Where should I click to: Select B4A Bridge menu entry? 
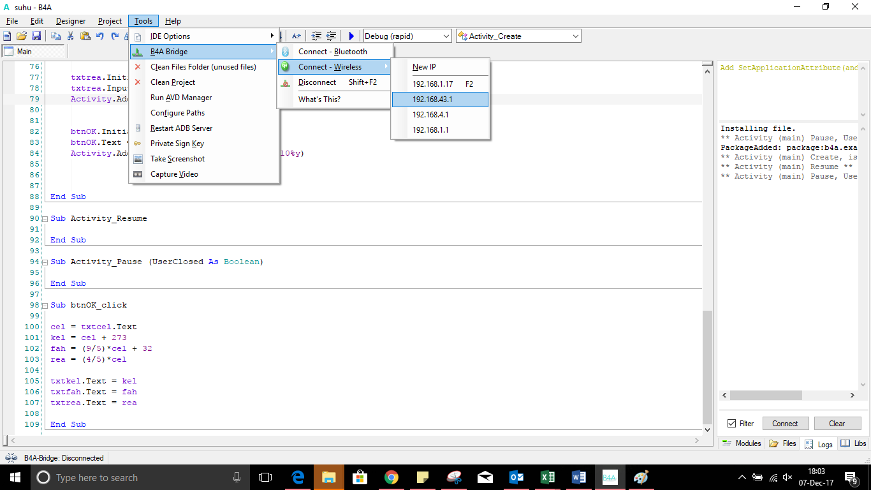coord(204,52)
